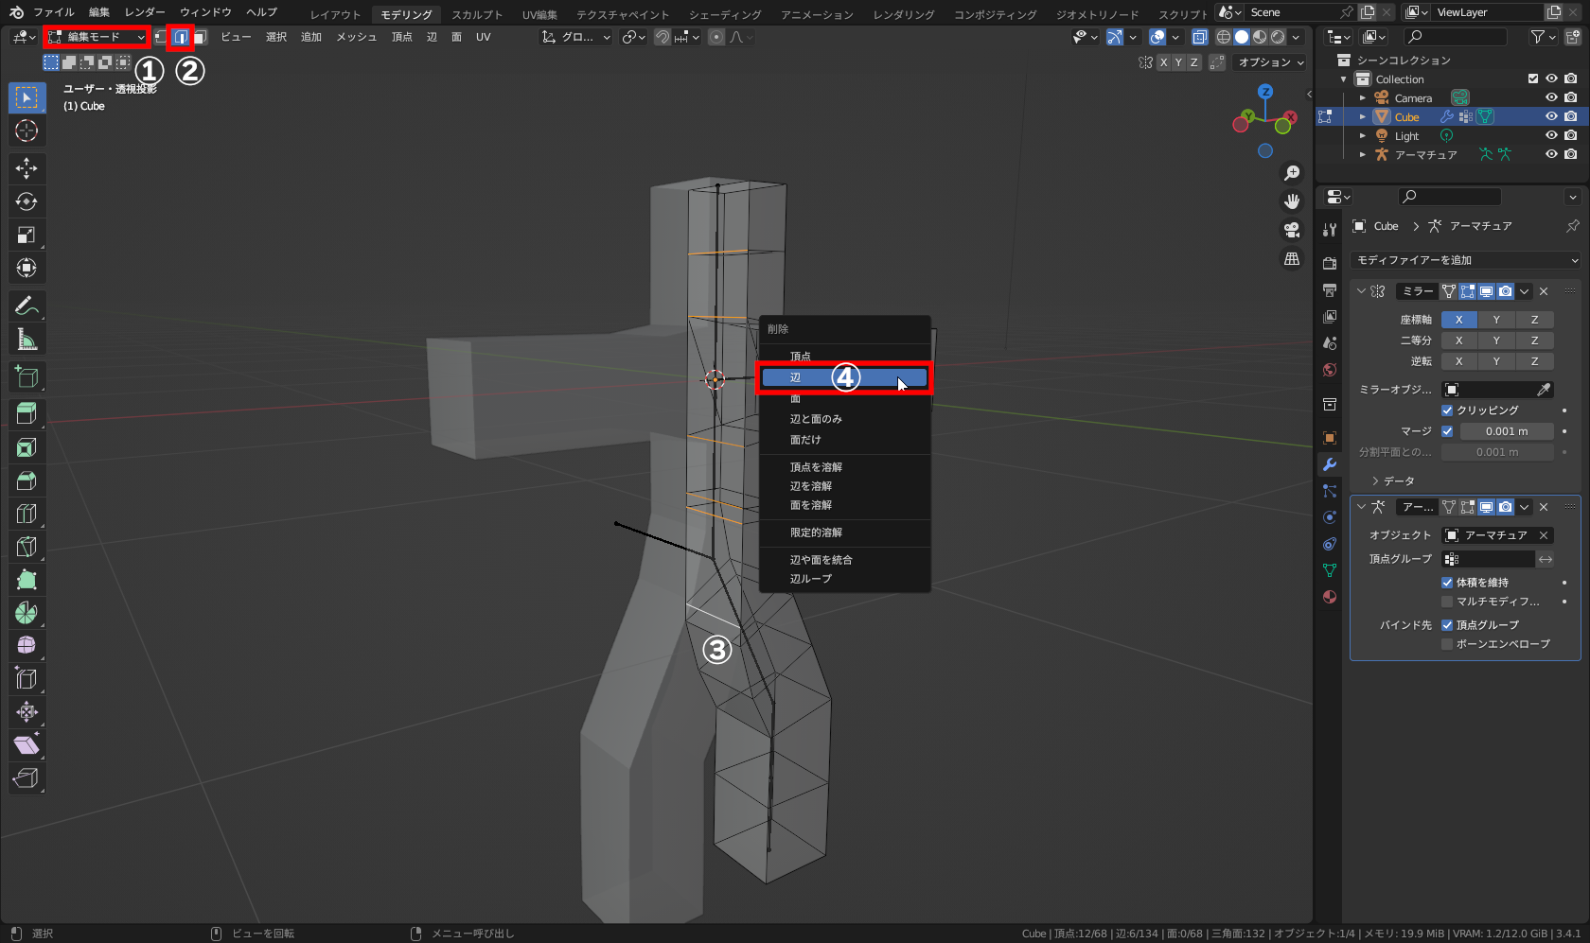Clear the アーマチュア object field
Image resolution: width=1590 pixels, height=943 pixels.
click(1544, 535)
